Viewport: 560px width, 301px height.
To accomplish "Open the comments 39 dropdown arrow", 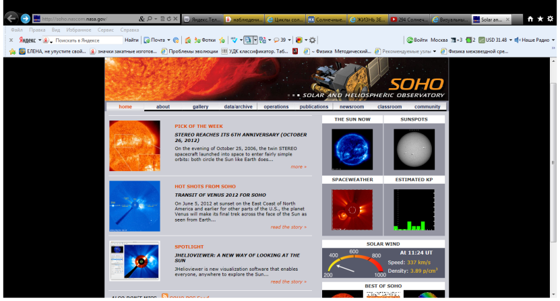I will (289, 40).
